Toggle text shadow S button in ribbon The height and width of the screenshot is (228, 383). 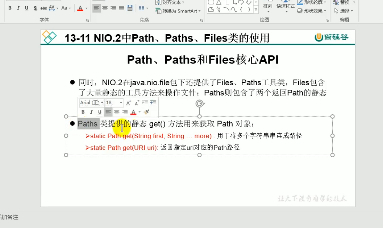(x=35, y=8)
